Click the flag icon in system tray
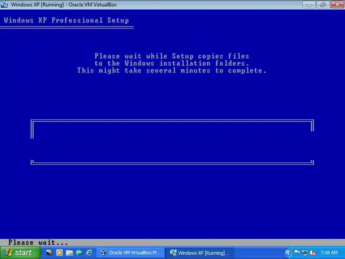Image resolution: width=345 pixels, height=259 pixels. 297,253
